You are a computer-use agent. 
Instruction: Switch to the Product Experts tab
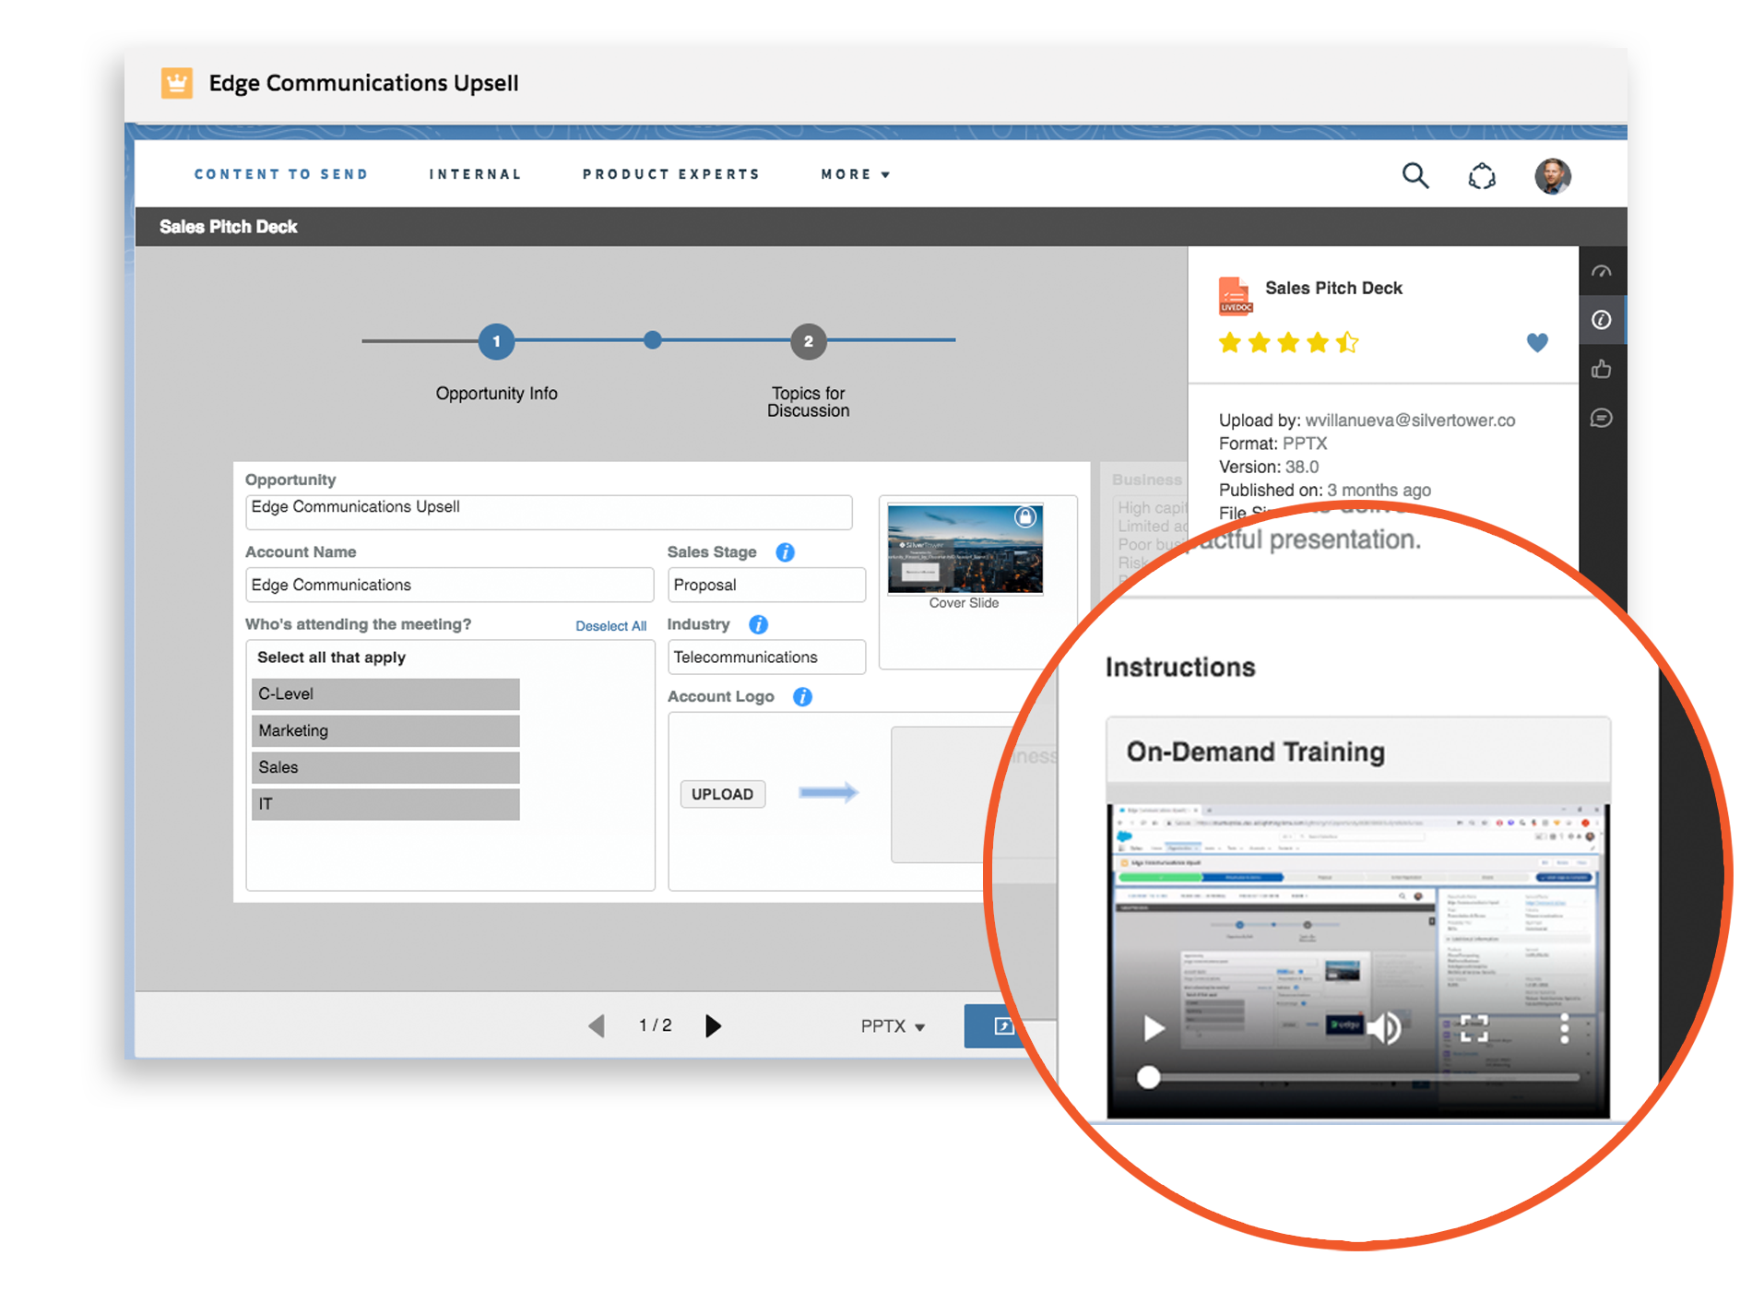point(671,174)
